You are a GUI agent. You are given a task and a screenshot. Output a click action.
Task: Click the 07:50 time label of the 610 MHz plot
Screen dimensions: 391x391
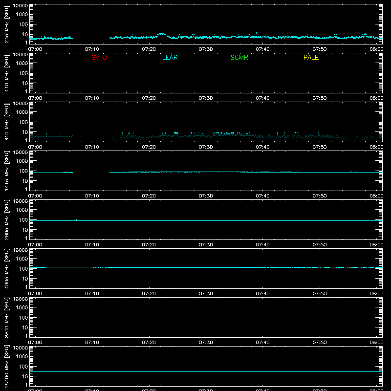click(x=320, y=147)
